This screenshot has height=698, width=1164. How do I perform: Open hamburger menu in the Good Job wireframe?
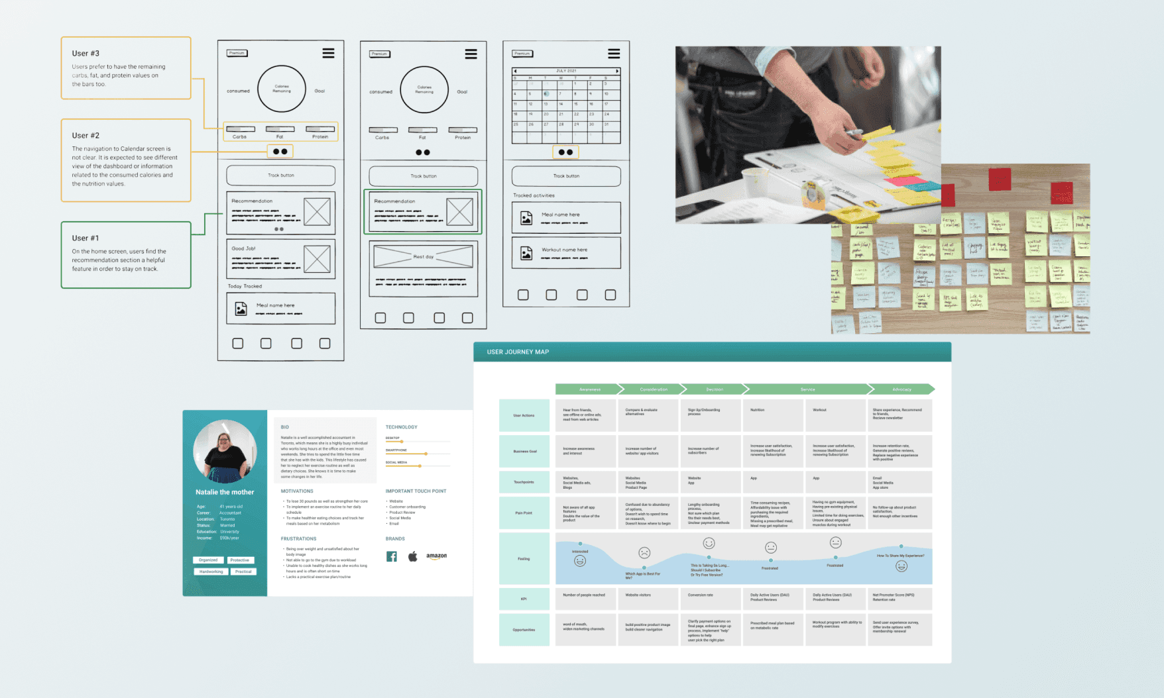coord(328,53)
